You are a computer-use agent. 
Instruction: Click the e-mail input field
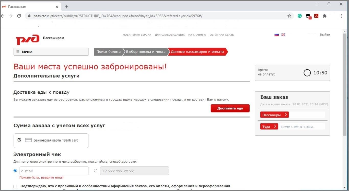(x=54, y=171)
